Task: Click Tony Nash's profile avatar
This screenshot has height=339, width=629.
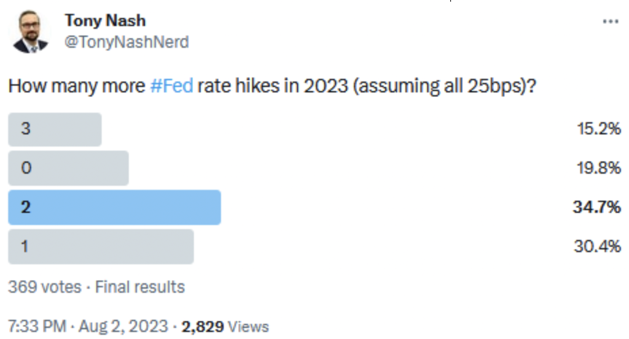Action: pos(31,32)
